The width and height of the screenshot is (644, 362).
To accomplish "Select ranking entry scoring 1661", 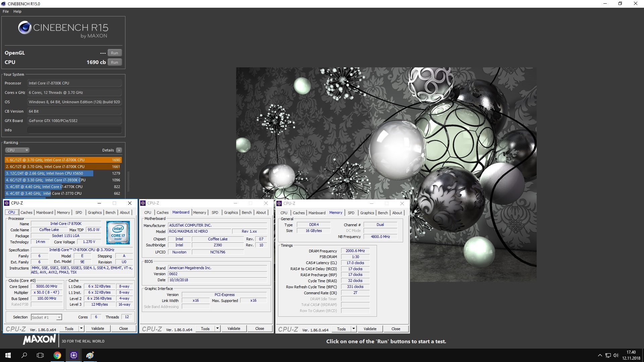I will click(x=63, y=167).
